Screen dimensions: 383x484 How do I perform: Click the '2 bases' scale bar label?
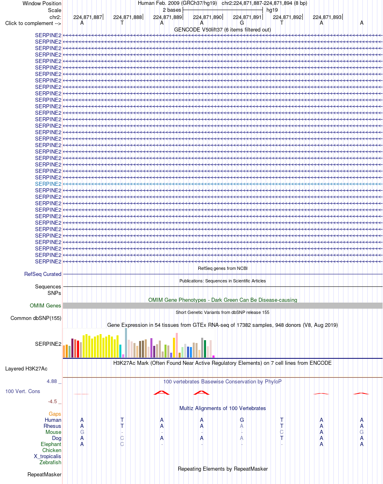172,10
